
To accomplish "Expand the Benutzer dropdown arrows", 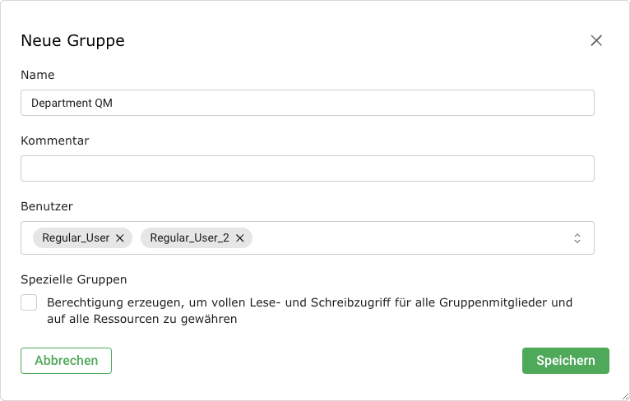I will 577,238.
